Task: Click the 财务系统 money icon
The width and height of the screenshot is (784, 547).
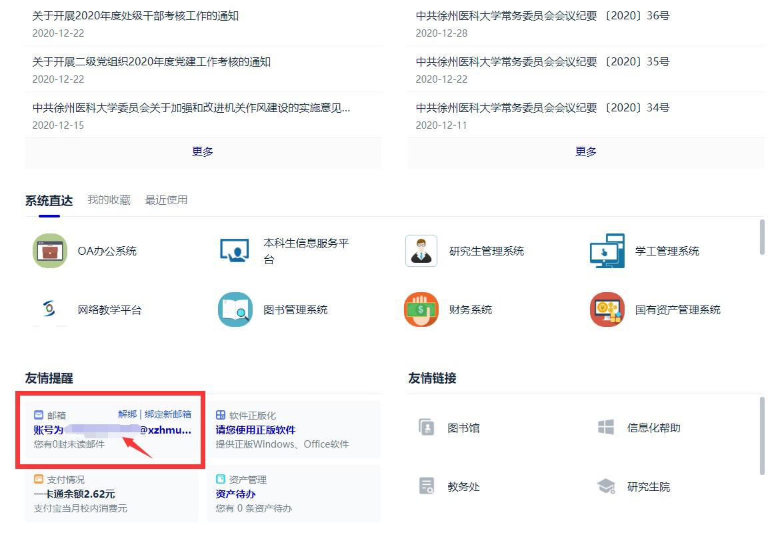Action: [x=421, y=310]
